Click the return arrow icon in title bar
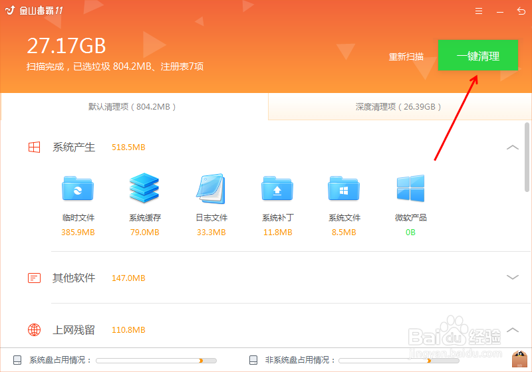 tap(521, 11)
